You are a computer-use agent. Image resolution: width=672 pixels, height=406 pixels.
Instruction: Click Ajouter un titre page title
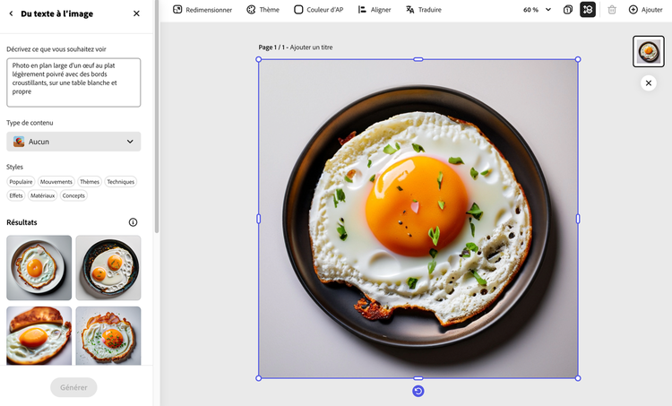click(311, 48)
